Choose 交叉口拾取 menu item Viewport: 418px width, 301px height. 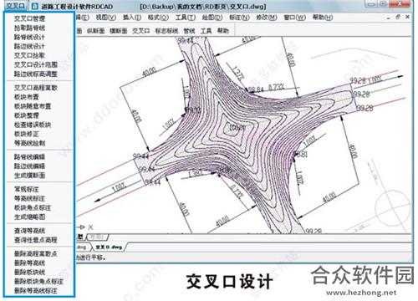(29, 55)
